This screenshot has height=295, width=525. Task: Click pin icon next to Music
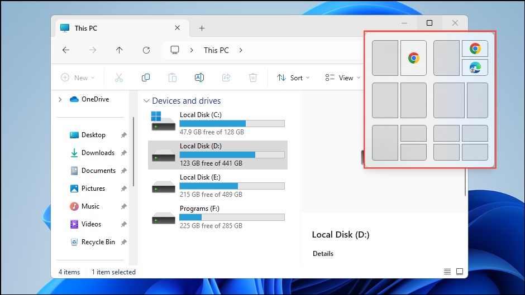pos(123,206)
